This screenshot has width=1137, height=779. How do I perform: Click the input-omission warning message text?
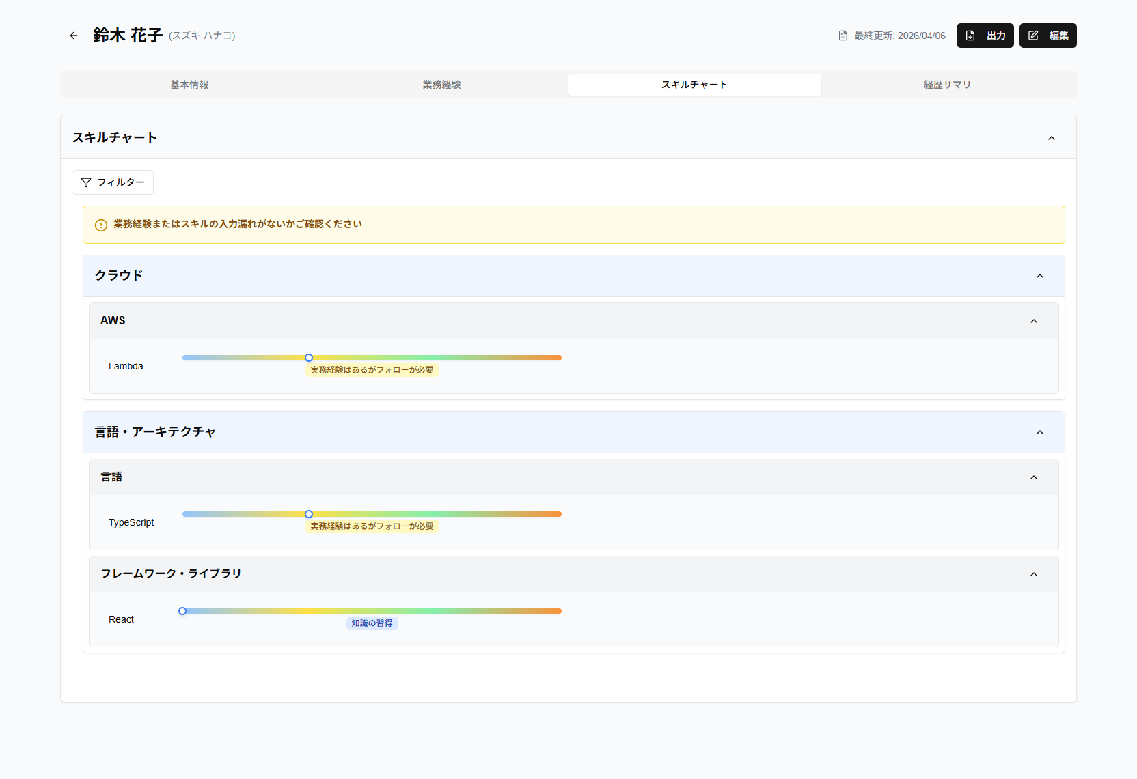pyautogui.click(x=238, y=224)
